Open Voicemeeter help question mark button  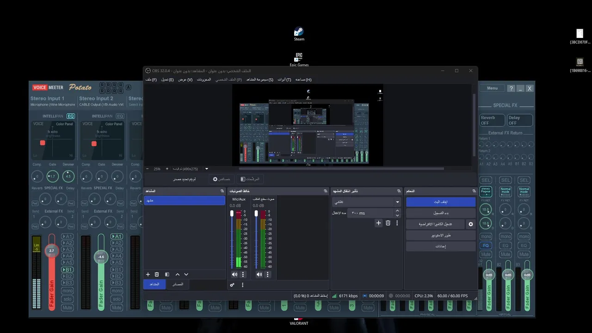(x=511, y=88)
